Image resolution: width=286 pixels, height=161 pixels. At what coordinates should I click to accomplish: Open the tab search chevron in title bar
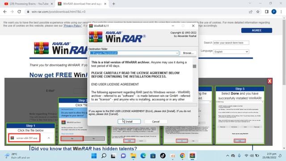(250, 3)
